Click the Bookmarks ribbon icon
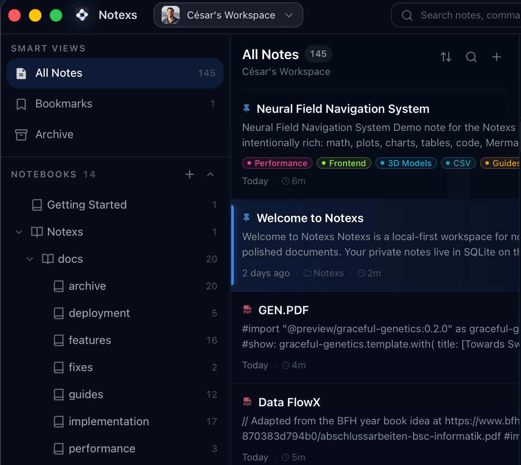Viewport: 521px width, 465px height. point(21,104)
